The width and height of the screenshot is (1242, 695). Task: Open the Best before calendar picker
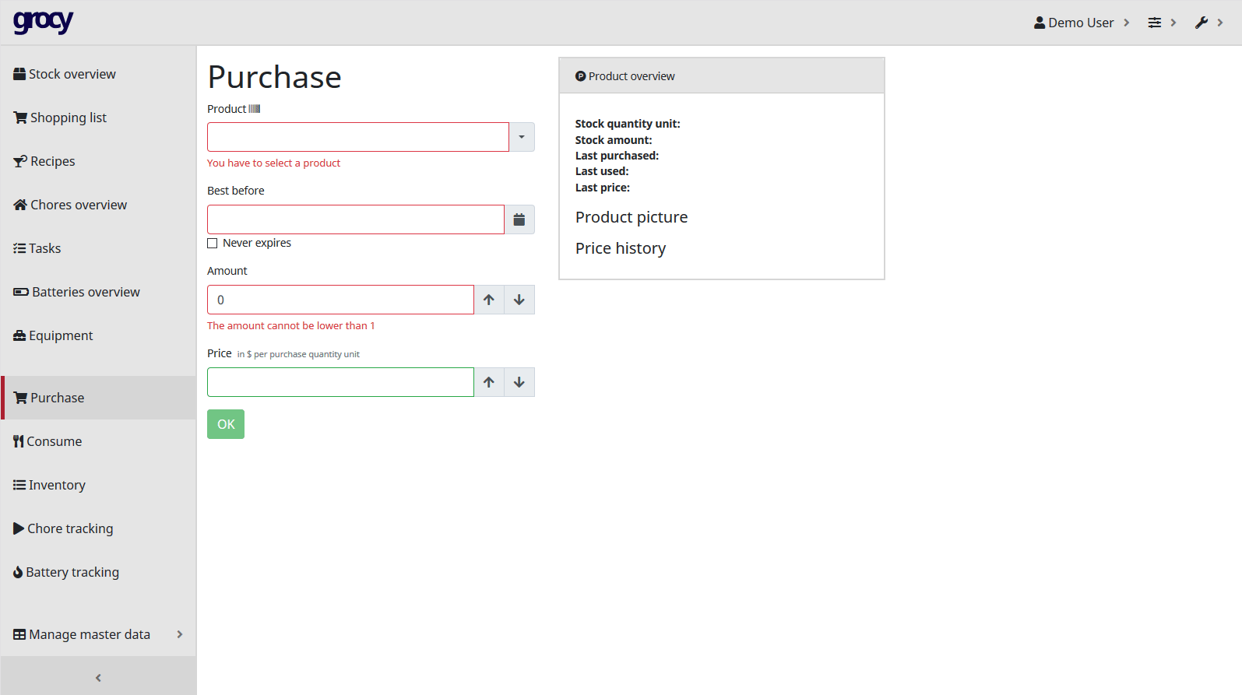coord(519,219)
